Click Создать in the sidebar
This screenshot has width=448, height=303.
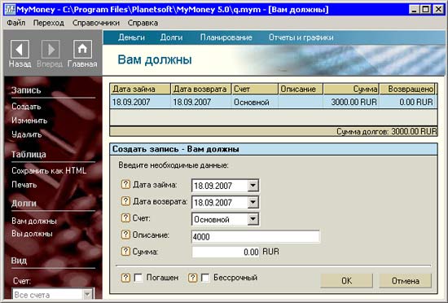[26, 107]
